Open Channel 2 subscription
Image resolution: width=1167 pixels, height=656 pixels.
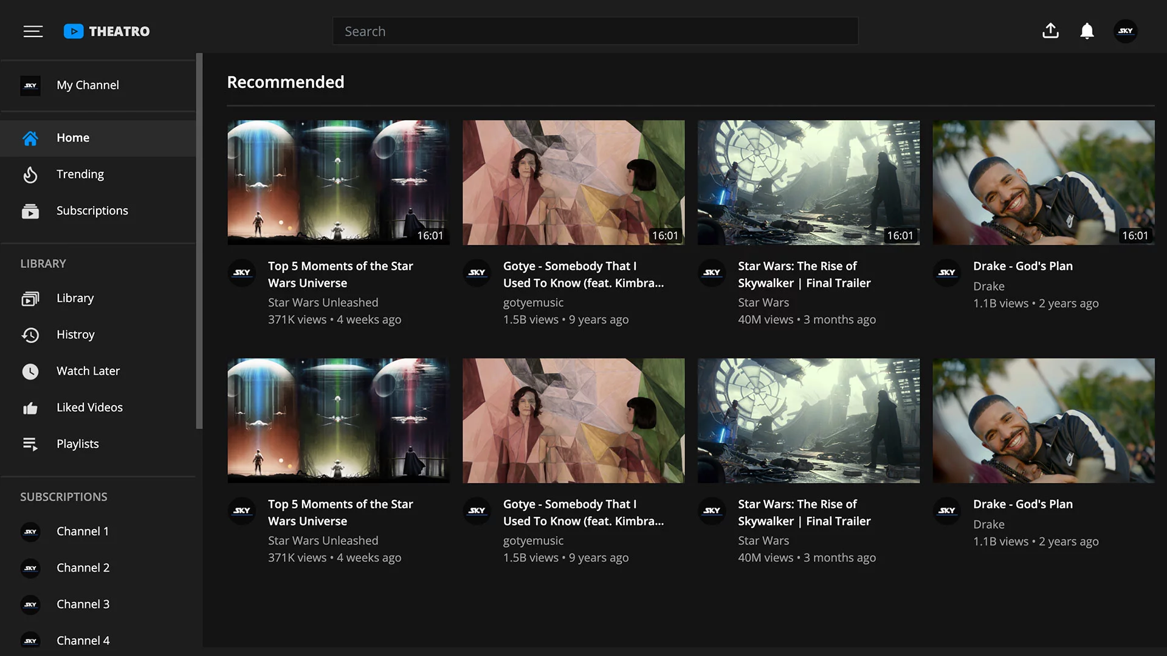click(x=98, y=569)
